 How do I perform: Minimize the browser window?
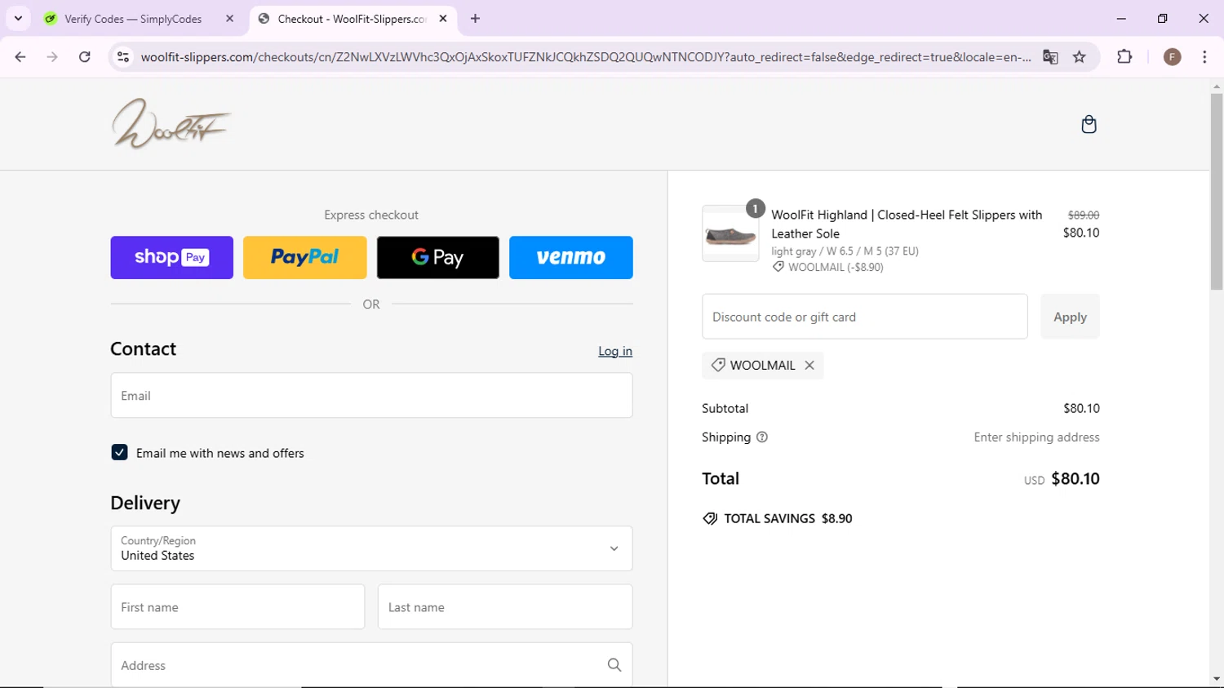click(1121, 19)
